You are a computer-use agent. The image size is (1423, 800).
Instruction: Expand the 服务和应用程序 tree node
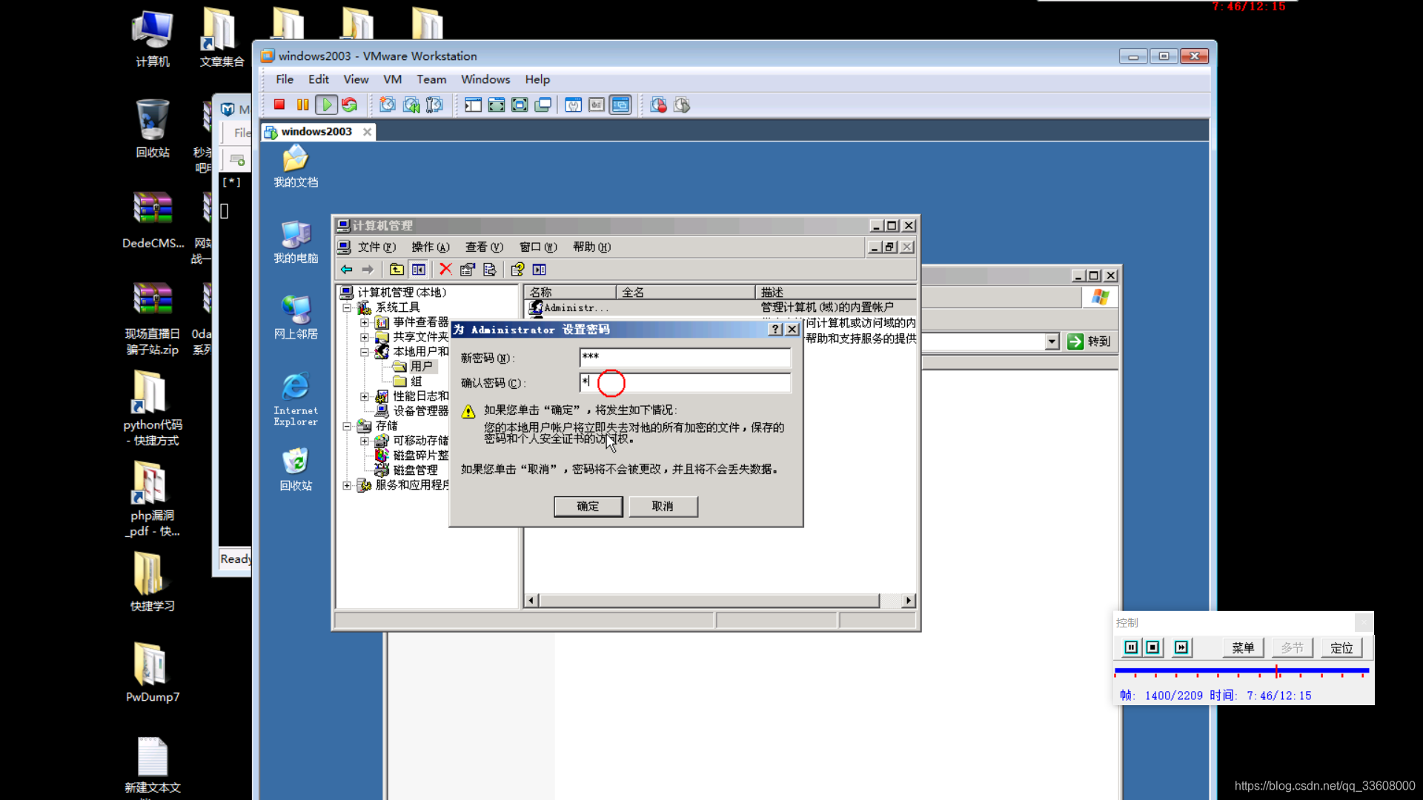coord(346,485)
